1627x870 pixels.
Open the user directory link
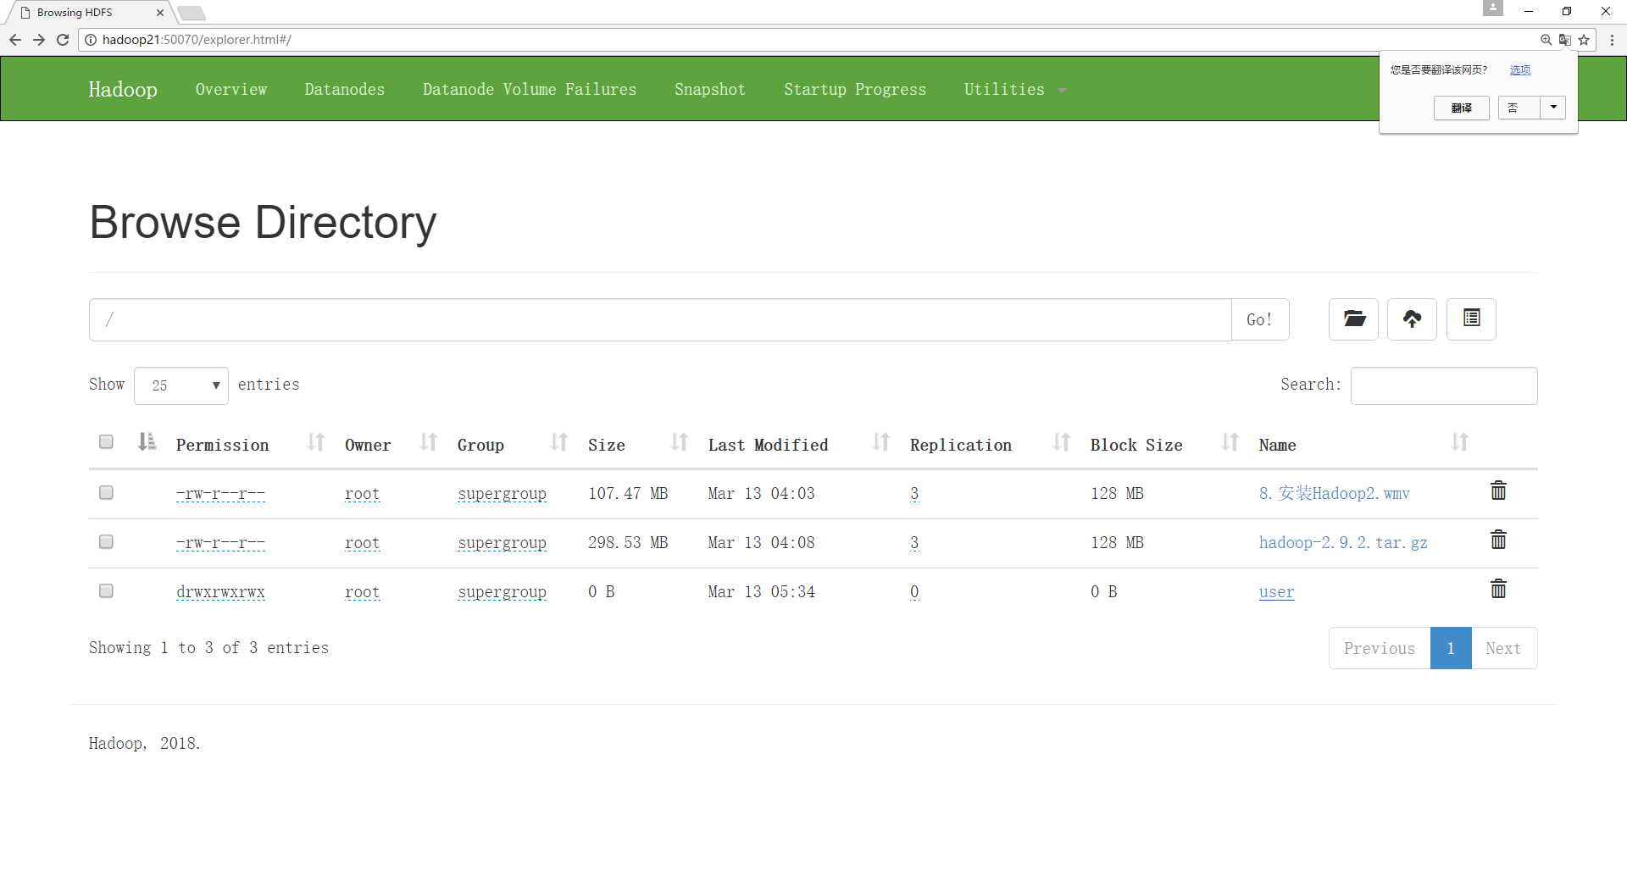1277,592
